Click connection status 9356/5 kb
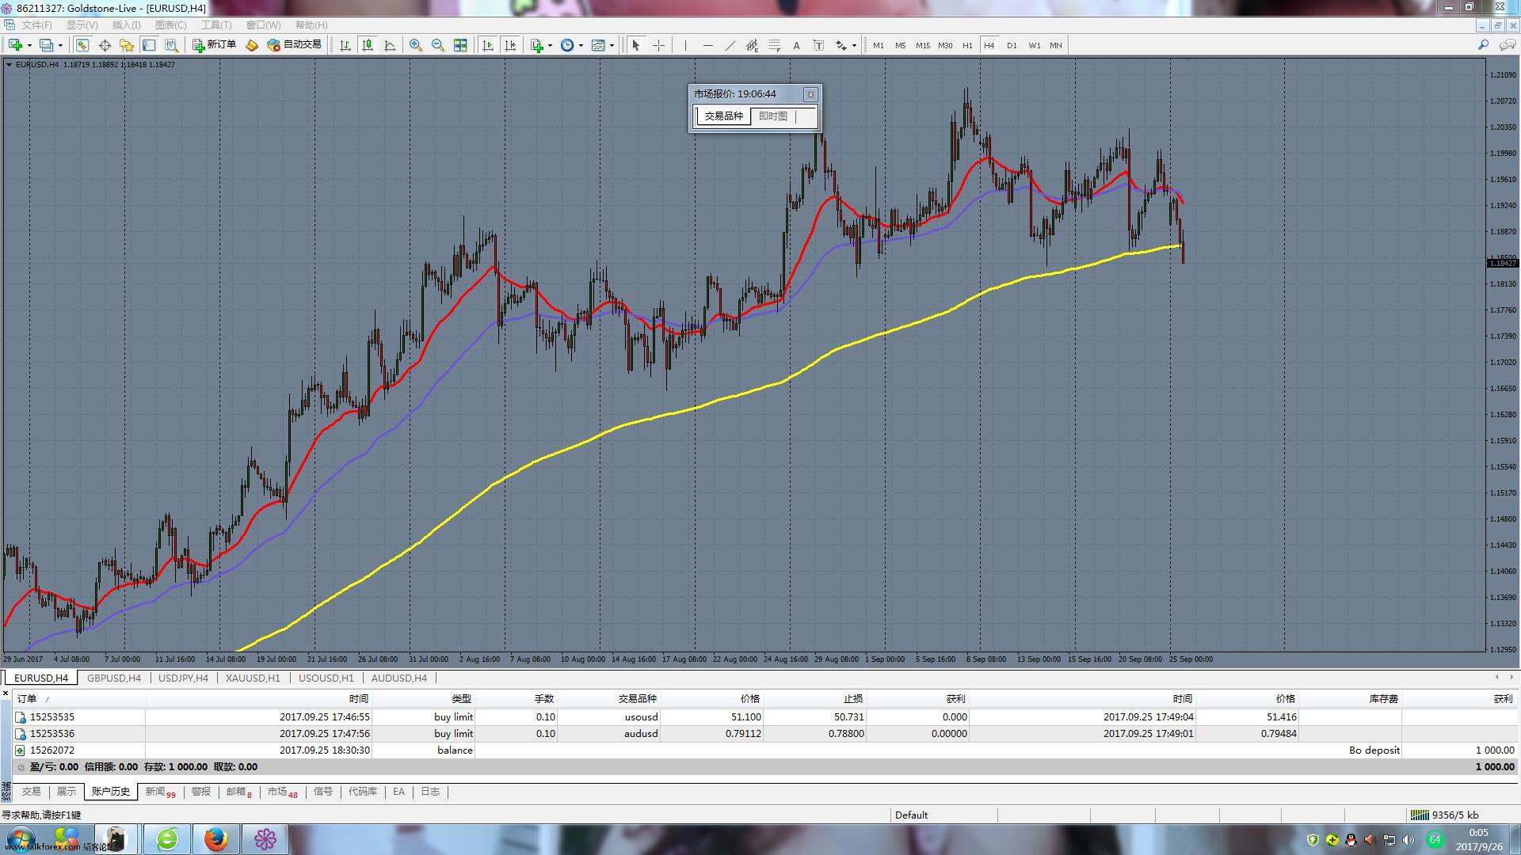 click(1447, 815)
